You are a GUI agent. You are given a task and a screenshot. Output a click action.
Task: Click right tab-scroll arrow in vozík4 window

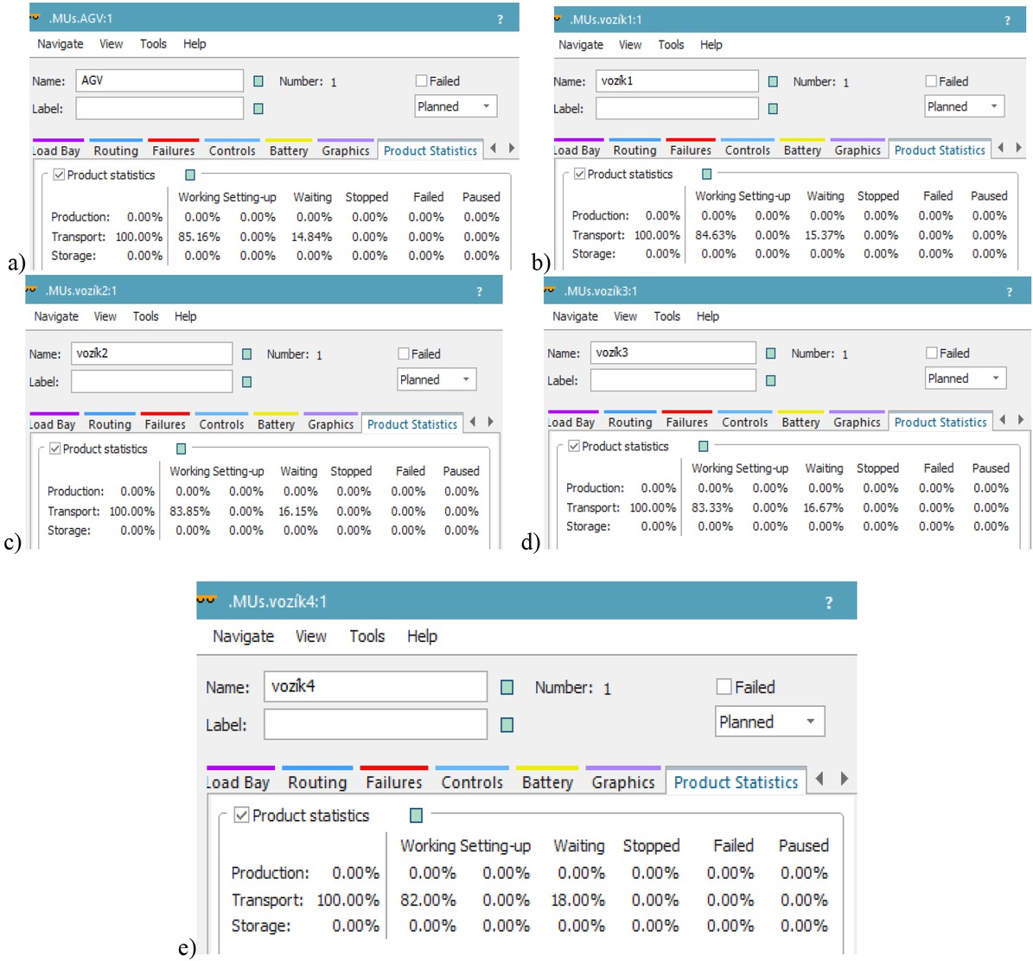pos(844,779)
